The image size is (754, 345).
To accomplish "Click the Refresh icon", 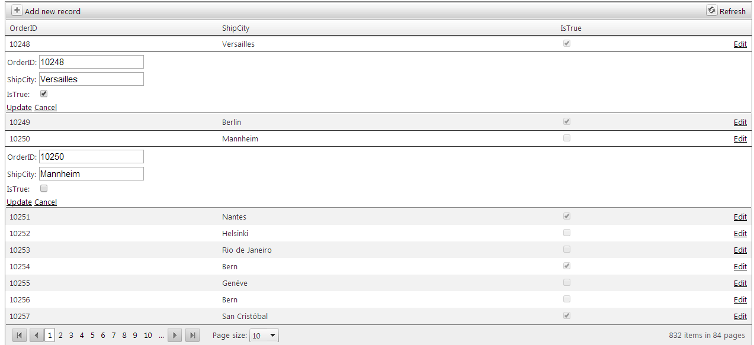I will coord(711,11).
